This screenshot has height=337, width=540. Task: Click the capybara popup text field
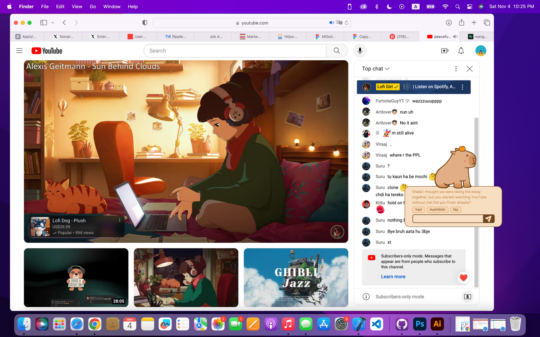pos(448,219)
